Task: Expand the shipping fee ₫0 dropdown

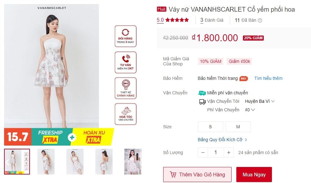Action: pyautogui.click(x=250, y=110)
